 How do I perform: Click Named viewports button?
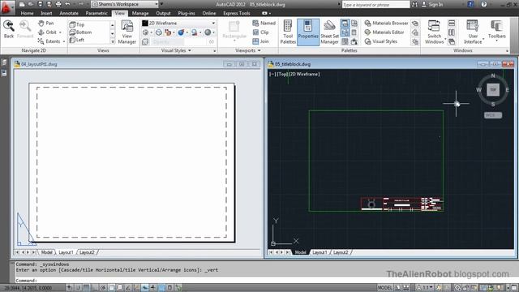click(264, 24)
